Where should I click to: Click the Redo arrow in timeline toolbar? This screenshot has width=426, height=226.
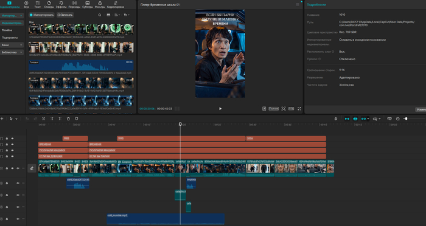[x=35, y=119]
